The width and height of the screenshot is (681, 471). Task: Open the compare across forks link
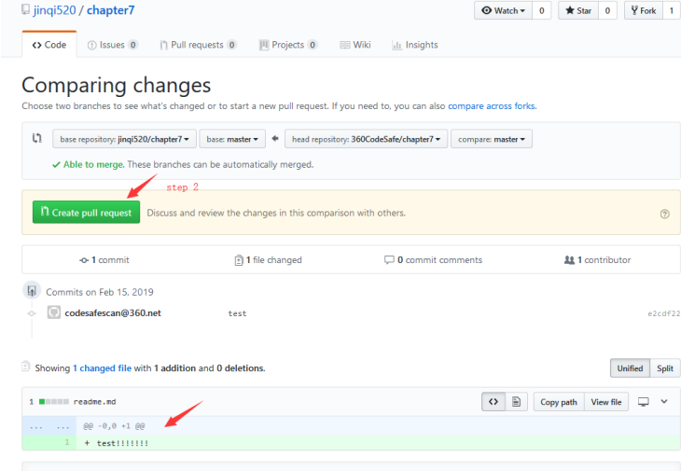[x=492, y=106]
